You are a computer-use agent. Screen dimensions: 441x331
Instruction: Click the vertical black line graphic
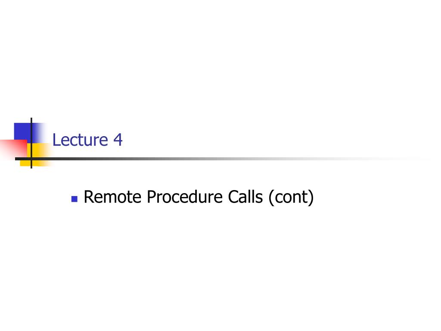pyautogui.click(x=31, y=143)
